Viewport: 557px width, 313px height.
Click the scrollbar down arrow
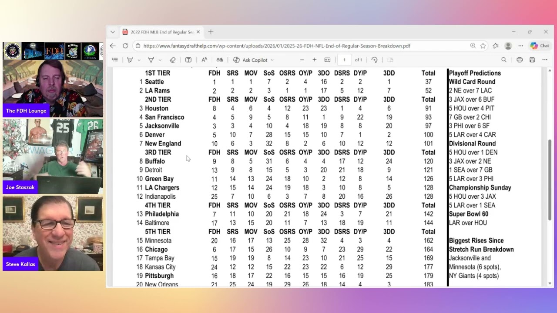(550, 283)
